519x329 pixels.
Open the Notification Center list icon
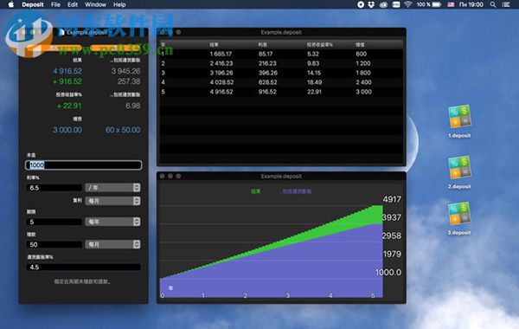pyautogui.click(x=506, y=4)
